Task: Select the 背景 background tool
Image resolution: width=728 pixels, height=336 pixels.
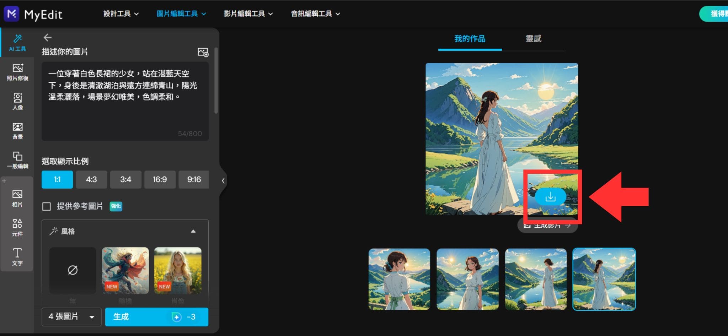Action: click(x=17, y=131)
